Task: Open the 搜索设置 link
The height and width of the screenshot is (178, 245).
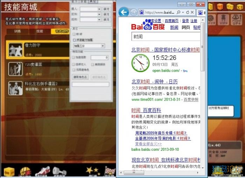Action: coord(154,21)
